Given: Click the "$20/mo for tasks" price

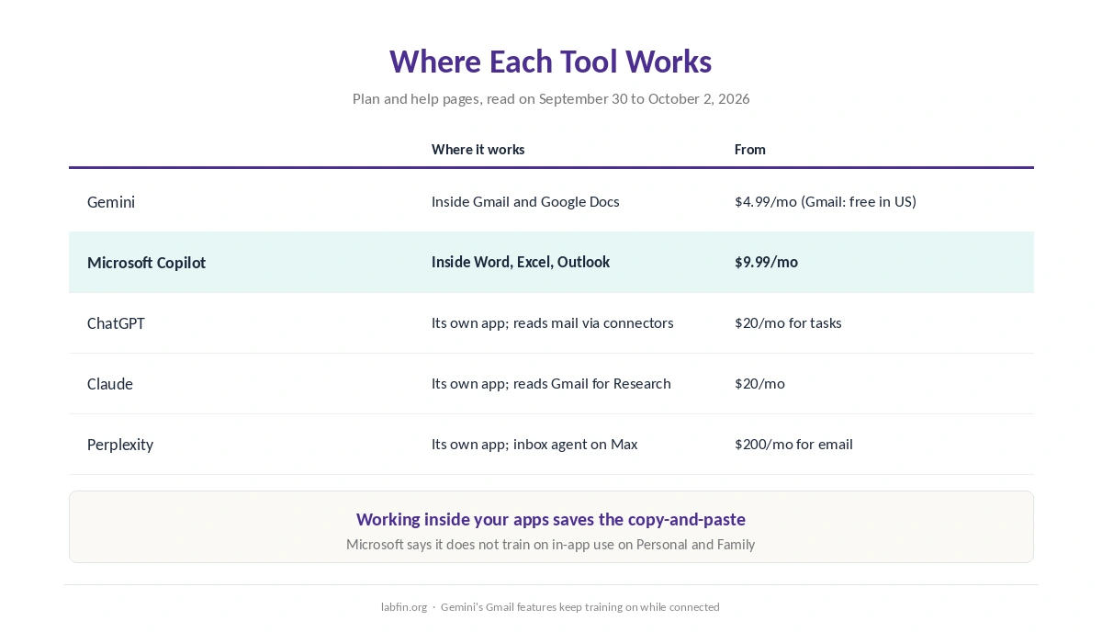Looking at the screenshot, I should [788, 323].
